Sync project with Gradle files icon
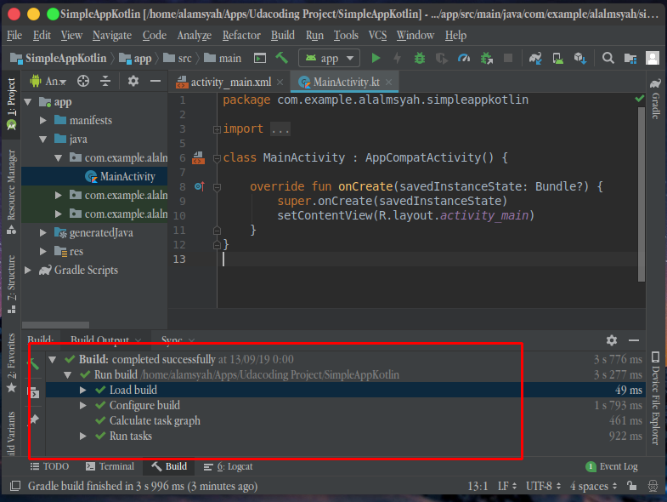Screen dimensions: 667x502 [x=535, y=58]
